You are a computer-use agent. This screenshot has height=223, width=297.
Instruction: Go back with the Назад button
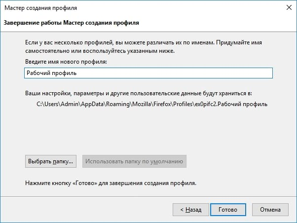(191, 210)
